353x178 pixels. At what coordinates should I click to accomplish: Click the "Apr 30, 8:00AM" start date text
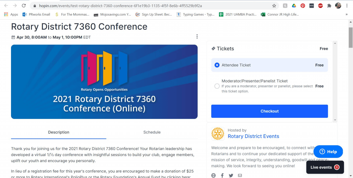pos(32,37)
